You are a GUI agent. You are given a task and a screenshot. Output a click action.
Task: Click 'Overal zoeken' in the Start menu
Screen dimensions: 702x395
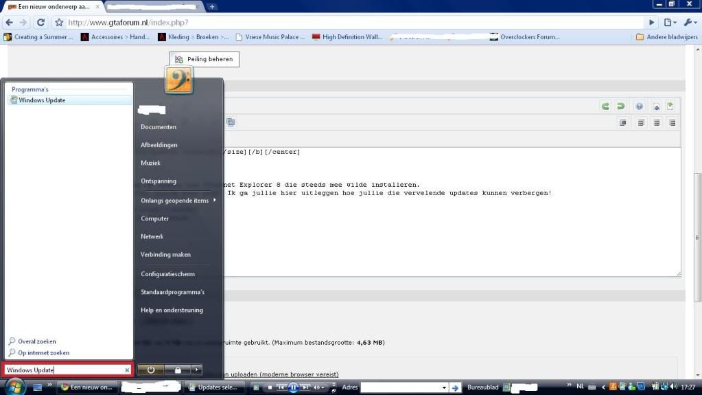[32, 341]
